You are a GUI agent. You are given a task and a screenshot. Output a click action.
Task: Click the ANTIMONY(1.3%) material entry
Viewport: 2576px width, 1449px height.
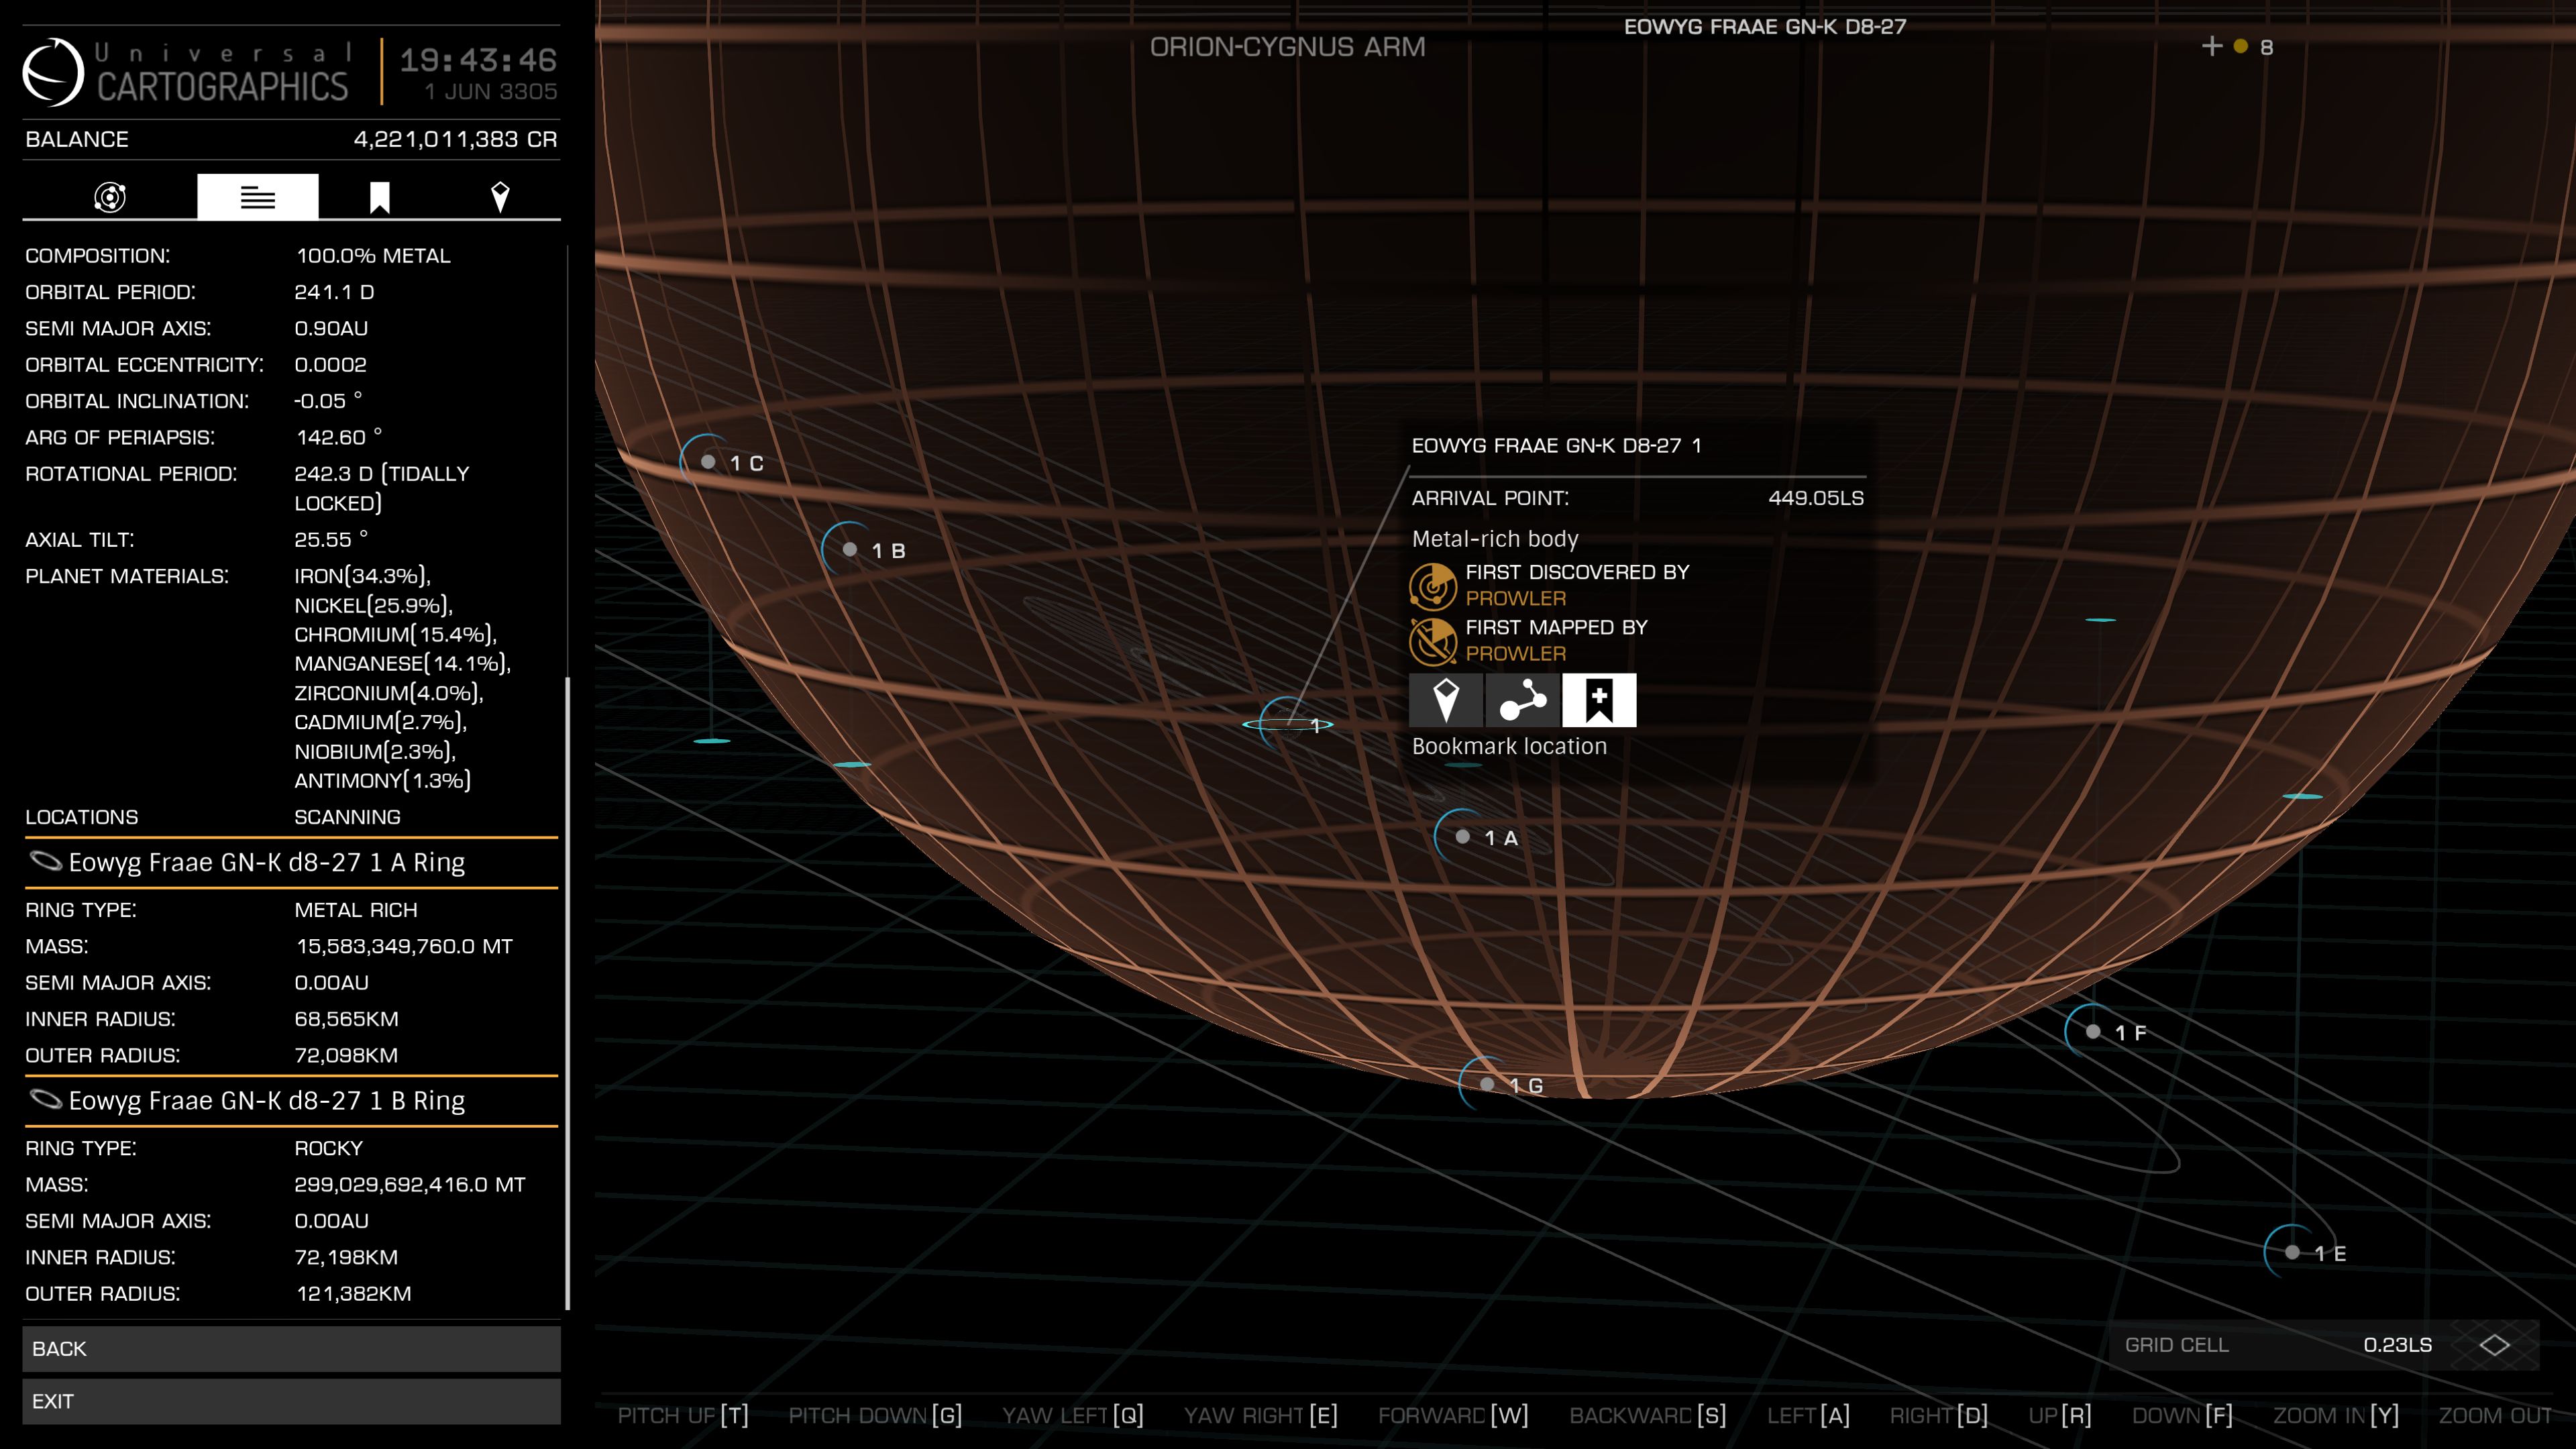[383, 780]
